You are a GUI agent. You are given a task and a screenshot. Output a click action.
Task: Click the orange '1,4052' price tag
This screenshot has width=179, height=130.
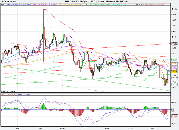pos(174,64)
